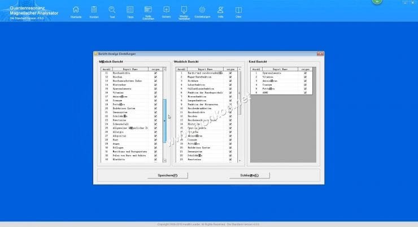Select row 2 Magen-Darmfunktion in female report
This screenshot has height=227, width=418.
click(207, 77)
